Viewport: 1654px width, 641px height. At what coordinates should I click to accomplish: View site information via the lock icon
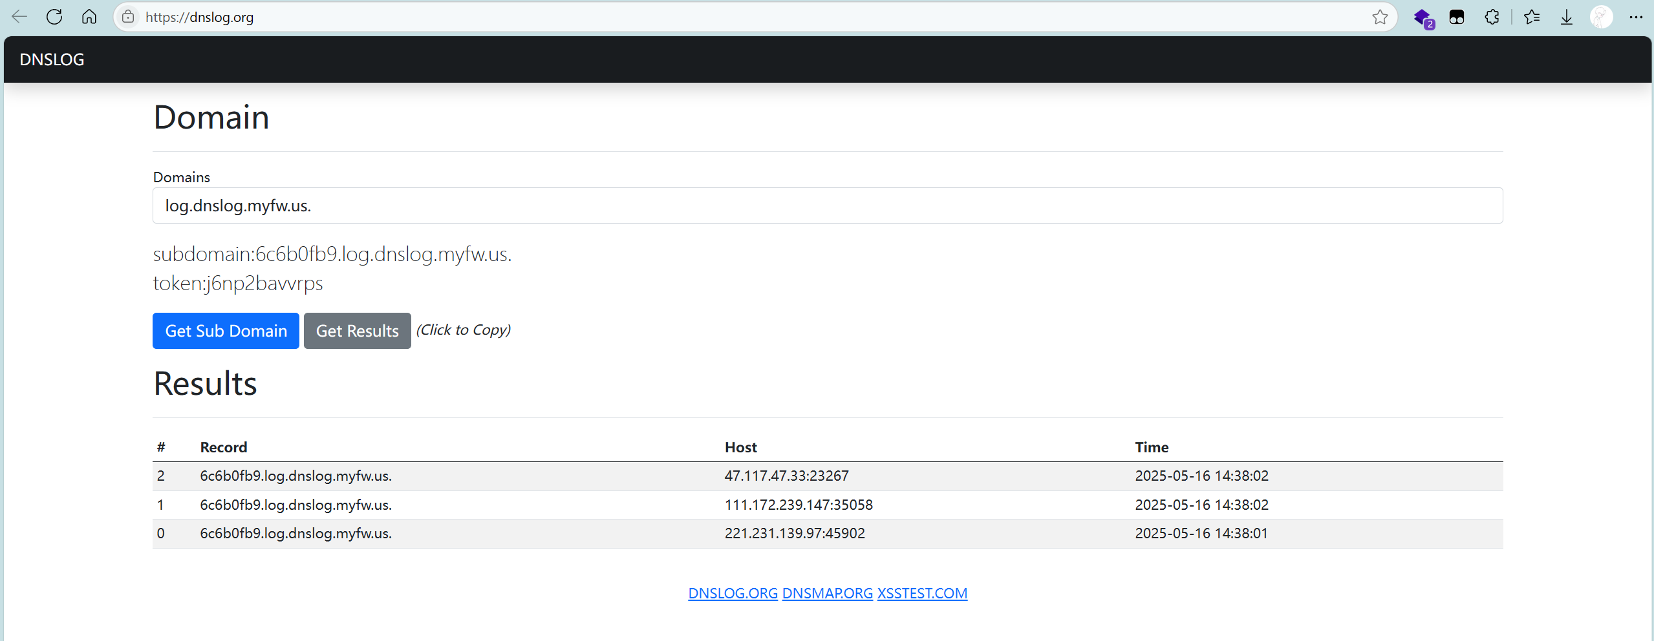[x=128, y=17]
